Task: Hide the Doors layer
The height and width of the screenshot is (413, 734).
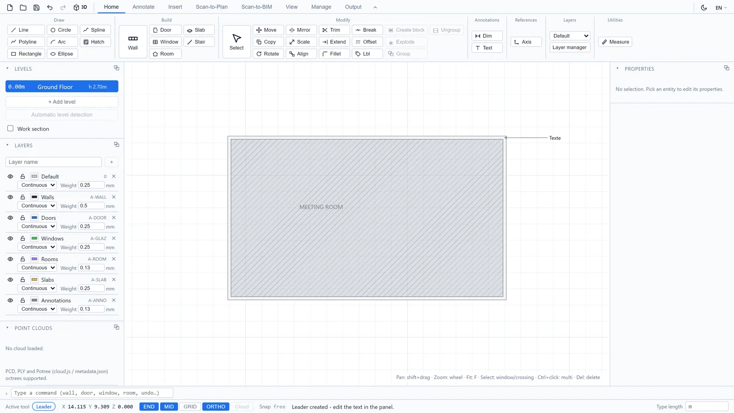Action: (x=10, y=218)
